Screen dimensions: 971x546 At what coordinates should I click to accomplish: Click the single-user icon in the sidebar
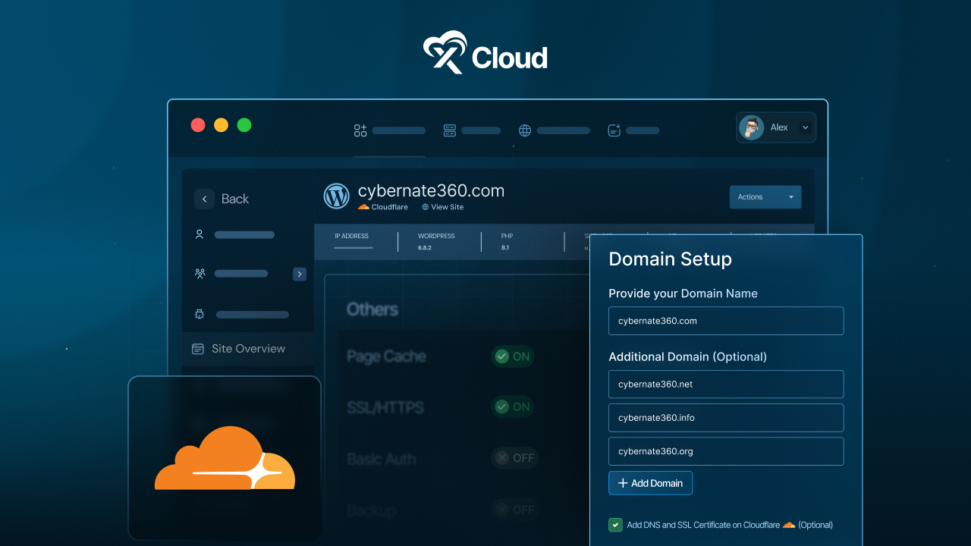pyautogui.click(x=200, y=235)
